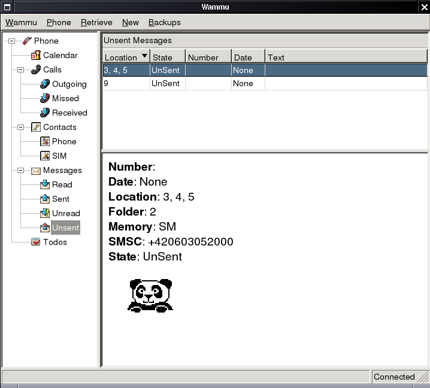Click the Location column sort arrow

click(x=144, y=56)
